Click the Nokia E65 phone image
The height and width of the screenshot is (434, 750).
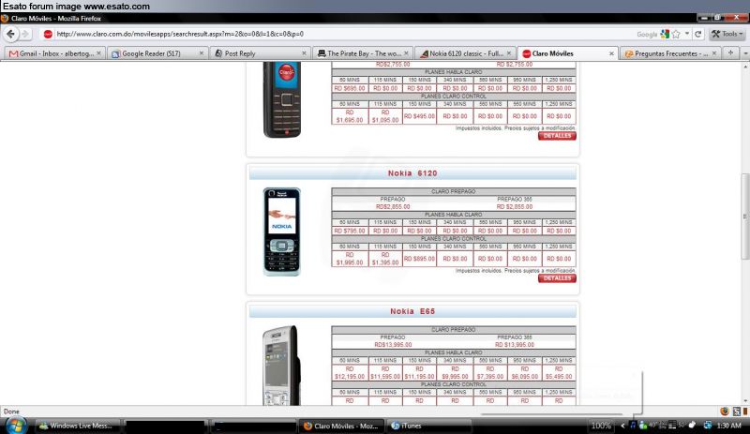(281, 366)
